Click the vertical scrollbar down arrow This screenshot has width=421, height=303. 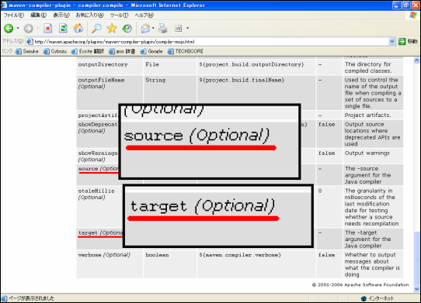416,289
